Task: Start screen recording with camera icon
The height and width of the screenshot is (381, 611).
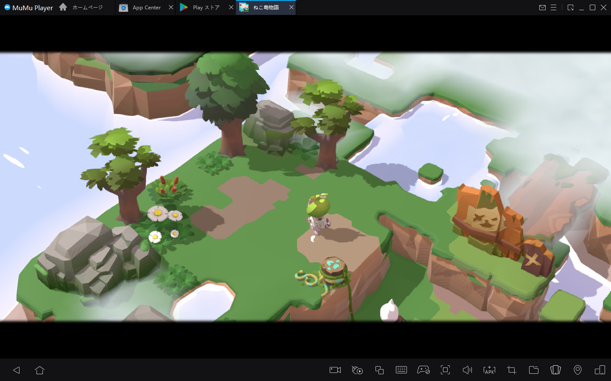Action: pos(335,370)
